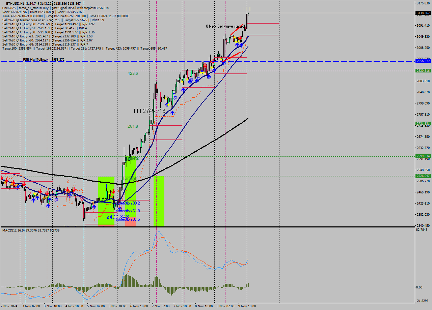The height and width of the screenshot is (310, 432).
Task: Click the current price tag 3138.367
Action: click(423, 13)
